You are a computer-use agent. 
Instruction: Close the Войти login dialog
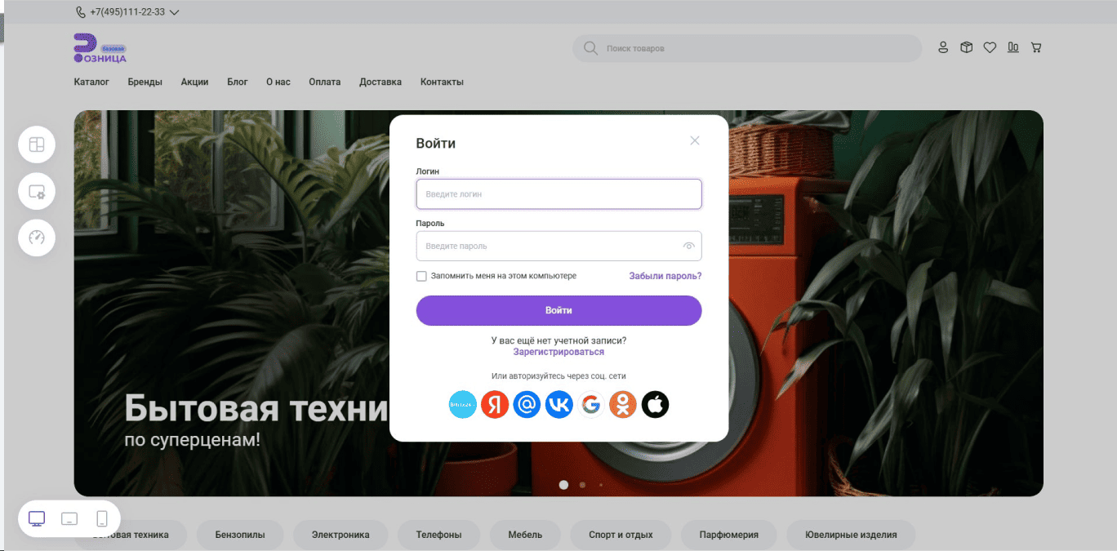(695, 140)
